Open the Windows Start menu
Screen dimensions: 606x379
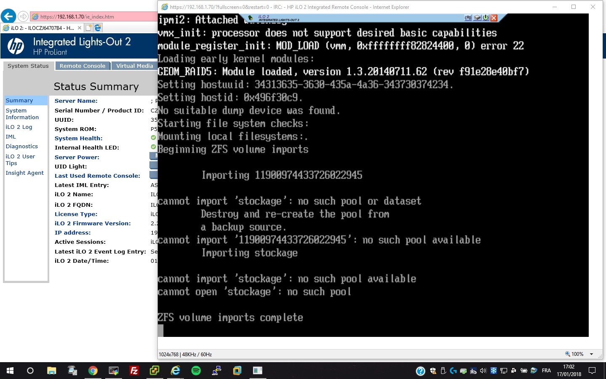10,371
